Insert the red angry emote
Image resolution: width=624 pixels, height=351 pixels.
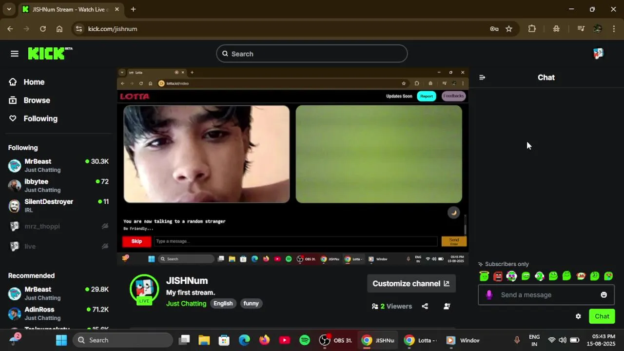pos(498,276)
